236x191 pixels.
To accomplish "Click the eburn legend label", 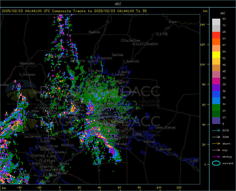I will 226,143.
